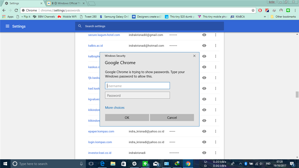Go back to the previous page
Image resolution: width=299 pixels, height=168 pixels.
[4, 10]
